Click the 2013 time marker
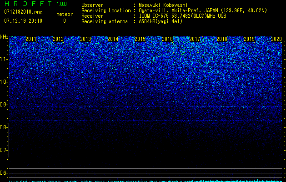 point(85,39)
